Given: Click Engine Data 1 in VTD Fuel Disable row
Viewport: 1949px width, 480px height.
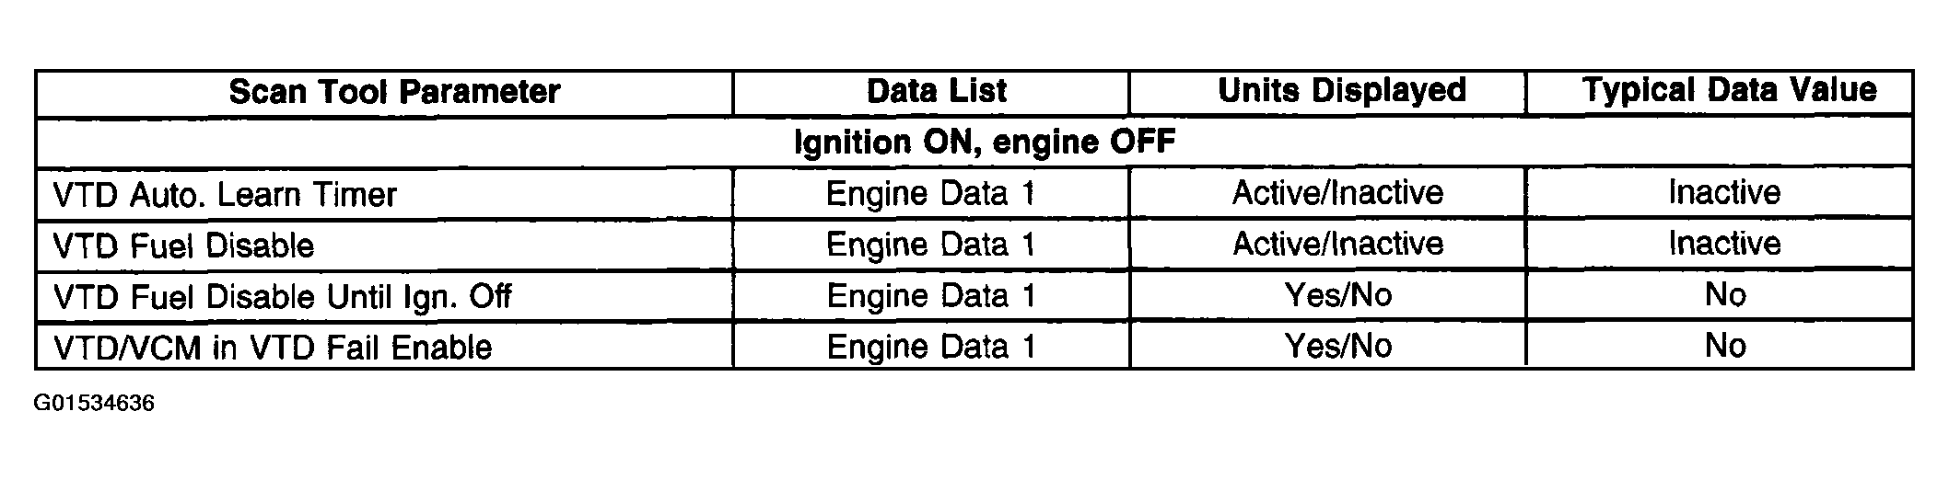Looking at the screenshot, I should [931, 245].
